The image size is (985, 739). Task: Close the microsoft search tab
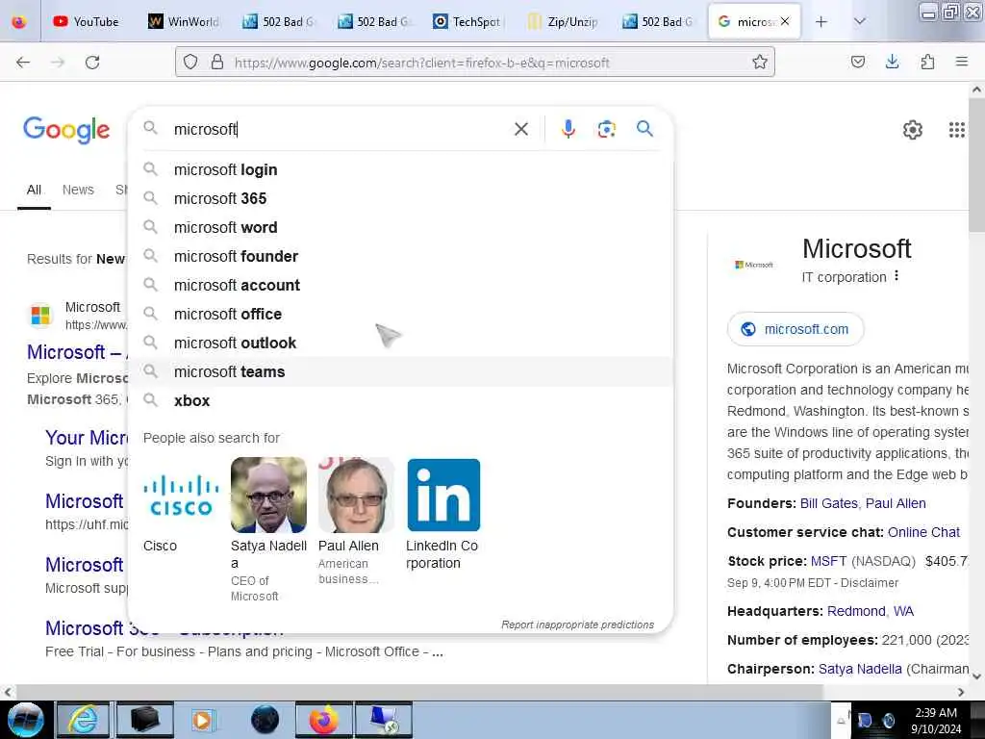785,21
